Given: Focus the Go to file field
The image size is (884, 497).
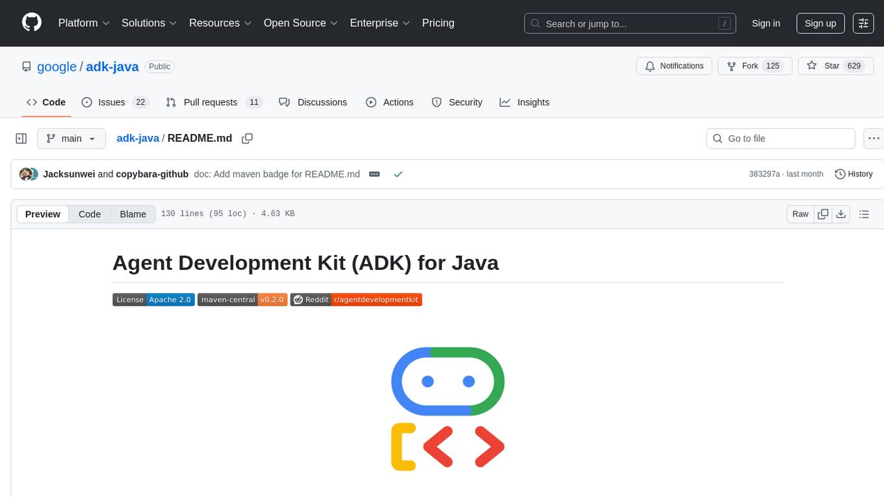Looking at the screenshot, I should point(781,139).
